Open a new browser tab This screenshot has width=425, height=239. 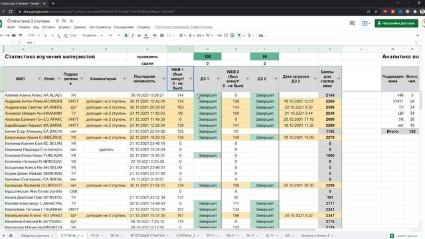[53, 3]
